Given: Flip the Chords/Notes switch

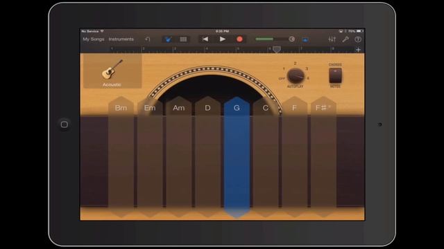Looking at the screenshot, I should click(x=335, y=75).
